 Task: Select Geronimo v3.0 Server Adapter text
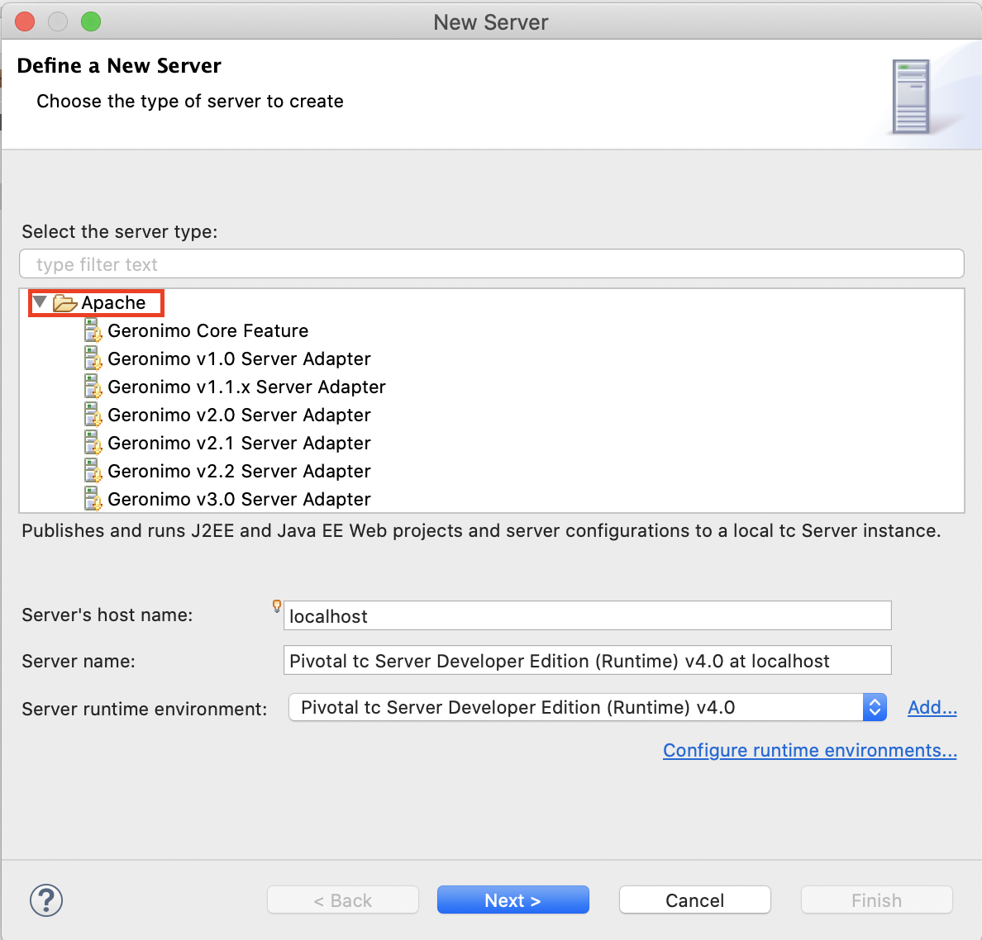click(239, 499)
